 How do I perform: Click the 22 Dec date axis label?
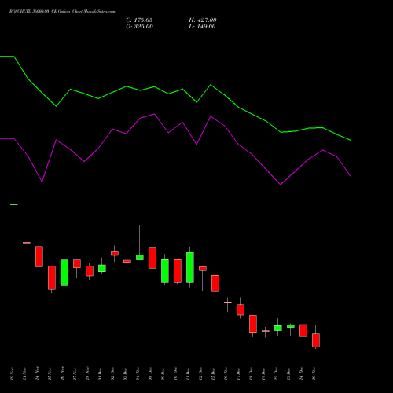click(x=276, y=374)
